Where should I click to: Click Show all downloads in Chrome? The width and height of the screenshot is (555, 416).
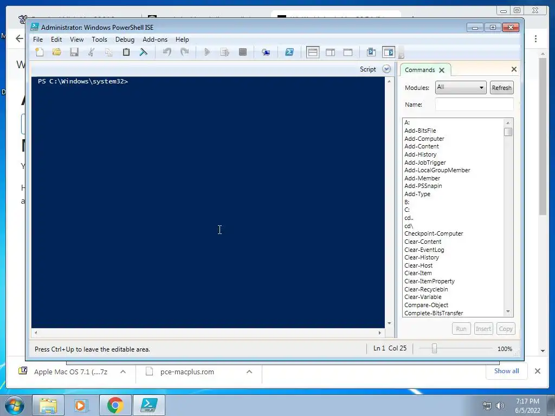pos(507,371)
